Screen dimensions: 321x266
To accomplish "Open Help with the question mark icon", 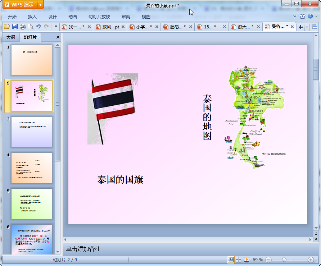I will coord(310,16).
